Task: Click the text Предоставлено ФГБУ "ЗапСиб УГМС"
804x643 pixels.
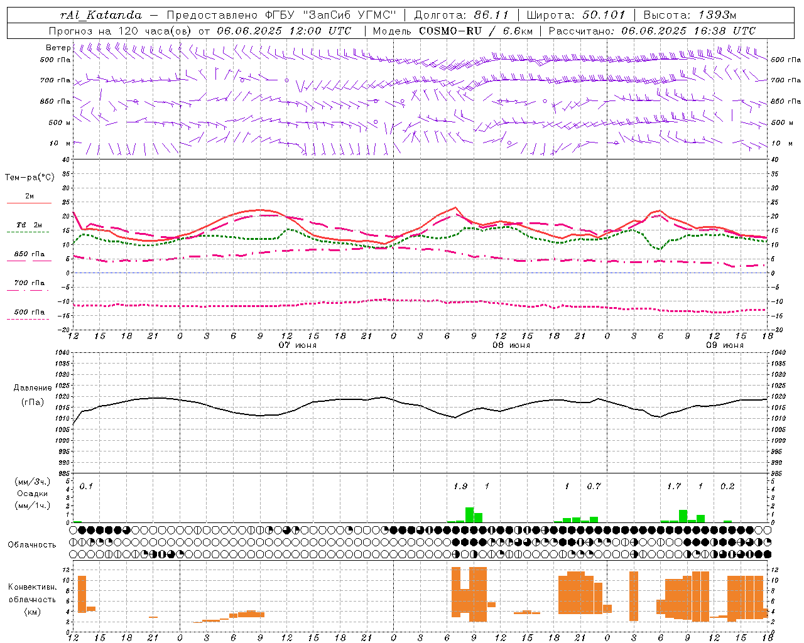Action: [281, 15]
